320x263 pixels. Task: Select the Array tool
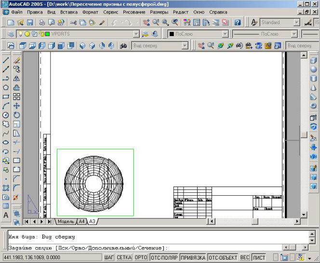(x=16, y=97)
